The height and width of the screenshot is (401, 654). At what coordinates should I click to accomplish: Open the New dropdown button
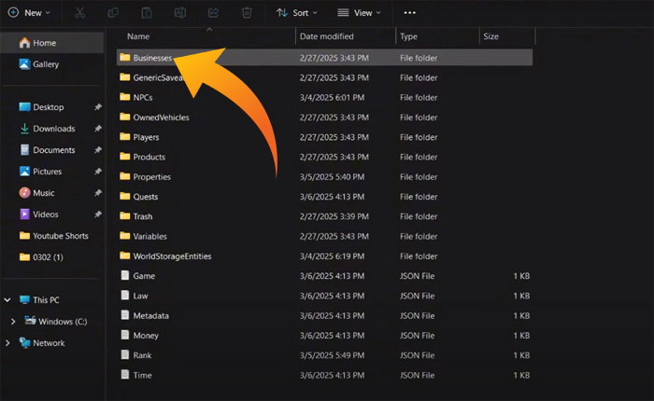point(29,13)
